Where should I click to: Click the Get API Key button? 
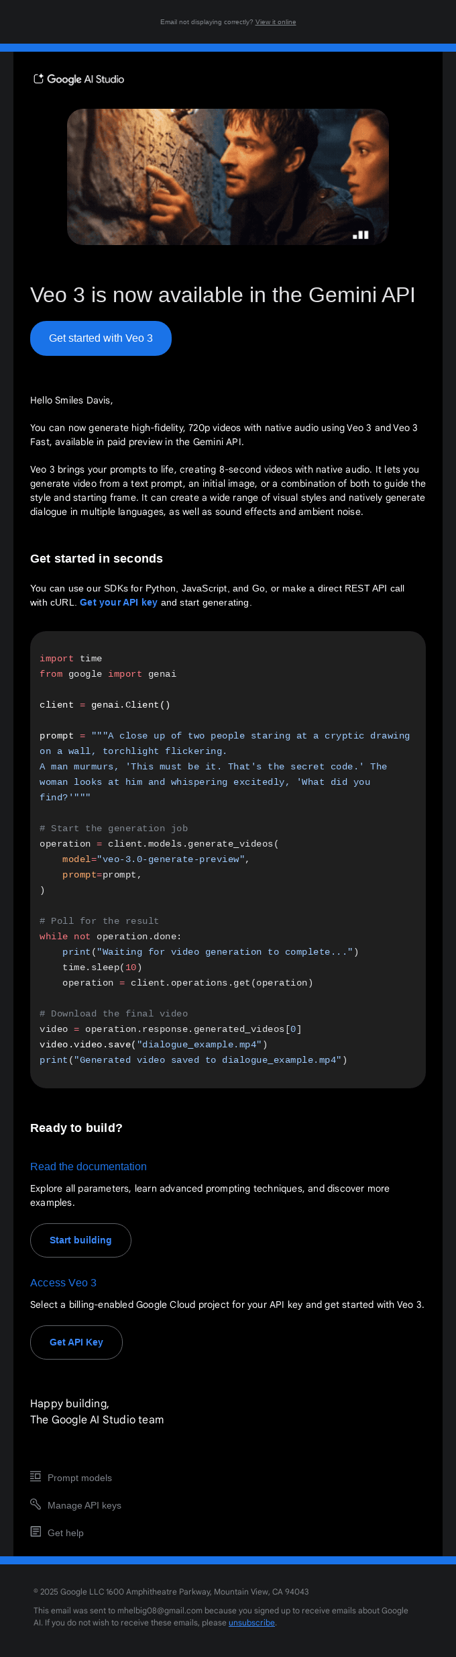[76, 1341]
